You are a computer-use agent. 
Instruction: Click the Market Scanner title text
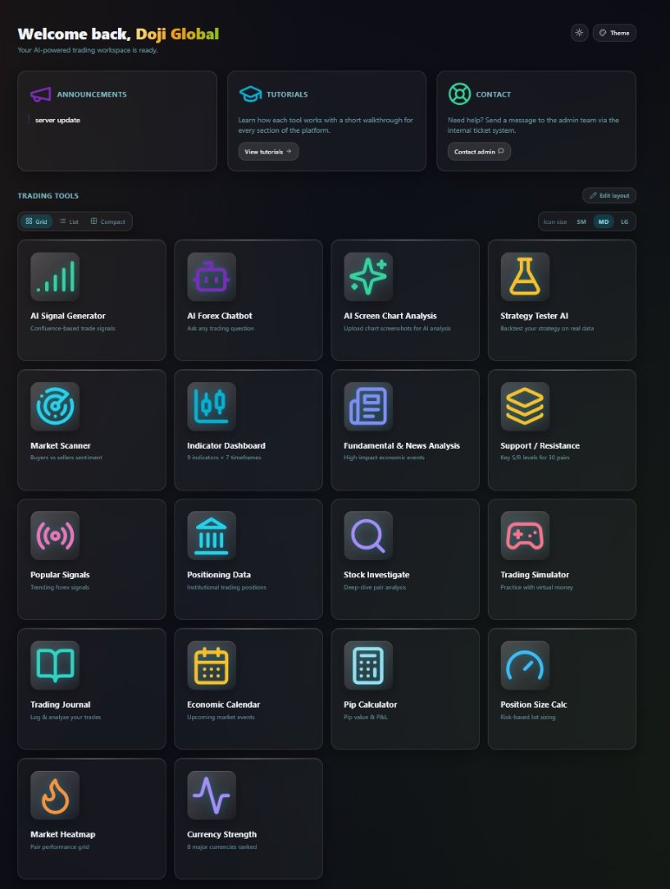61,445
